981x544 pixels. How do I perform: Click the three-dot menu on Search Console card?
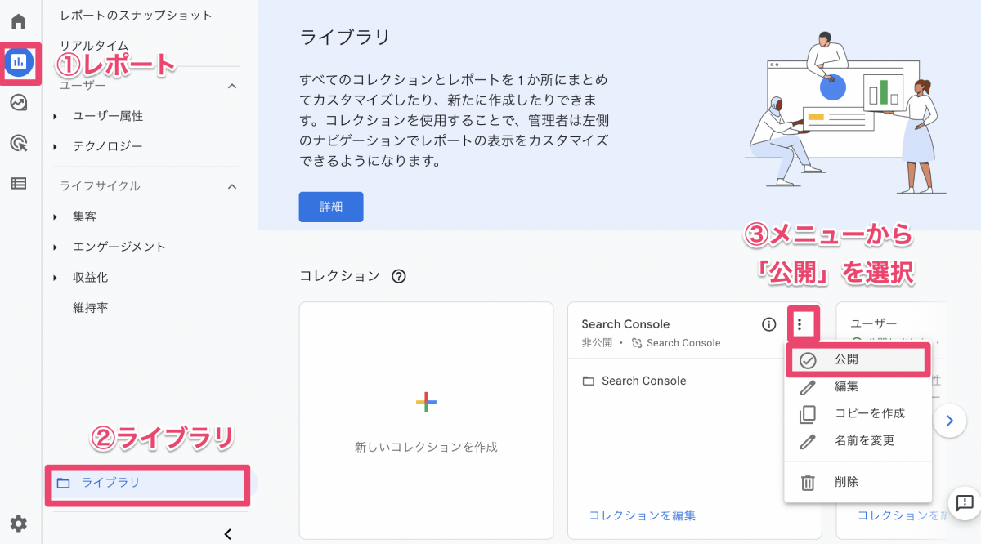(x=800, y=324)
